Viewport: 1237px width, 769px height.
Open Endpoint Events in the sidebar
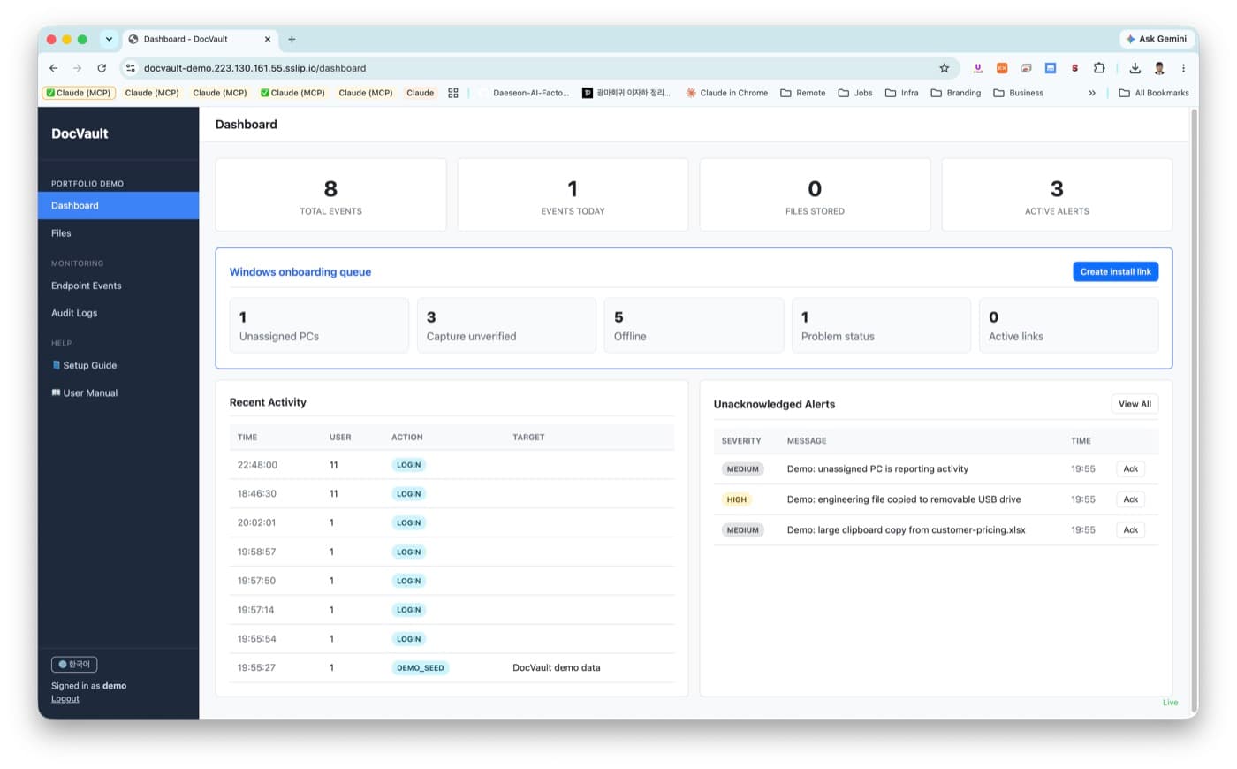point(118,286)
